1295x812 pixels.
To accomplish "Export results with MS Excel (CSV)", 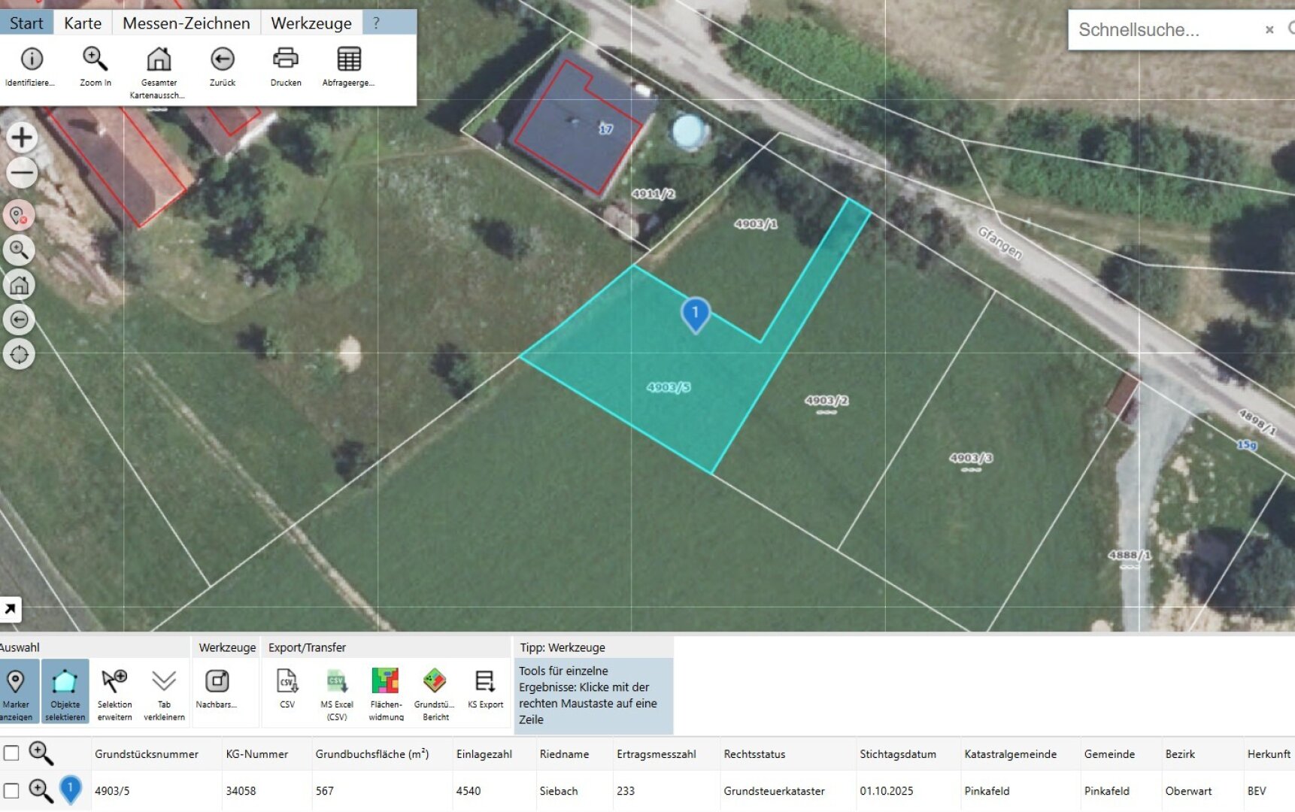I will [337, 683].
